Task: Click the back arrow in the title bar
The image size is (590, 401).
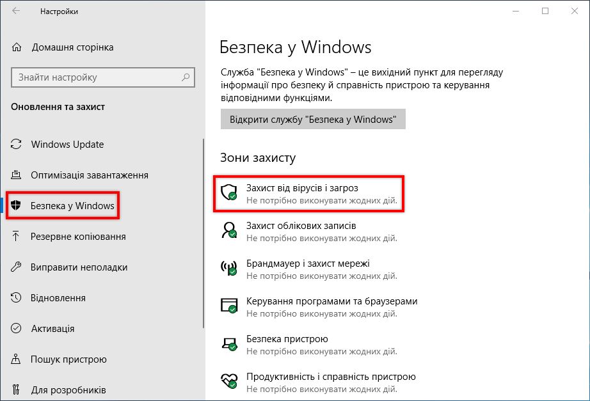Action: (x=16, y=12)
